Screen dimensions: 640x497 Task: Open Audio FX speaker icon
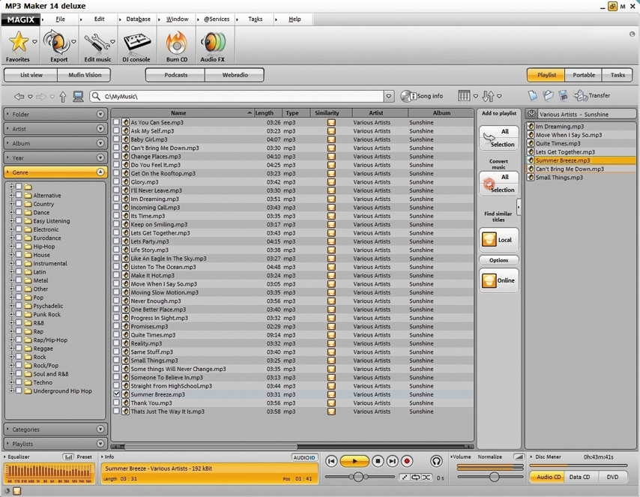[x=213, y=43]
